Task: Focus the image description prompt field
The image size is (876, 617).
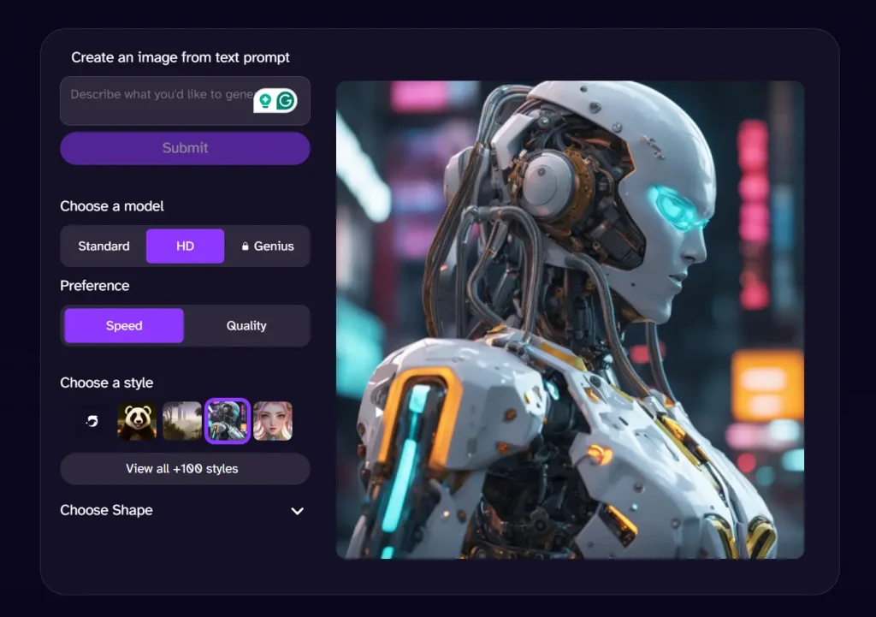Action: [154, 101]
